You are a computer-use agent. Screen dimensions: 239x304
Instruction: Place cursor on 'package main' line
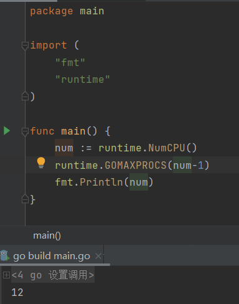point(67,11)
